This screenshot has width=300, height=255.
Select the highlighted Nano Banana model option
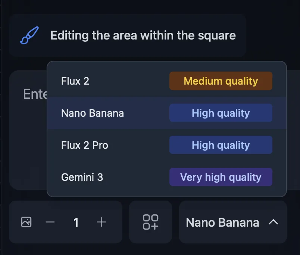pos(92,113)
